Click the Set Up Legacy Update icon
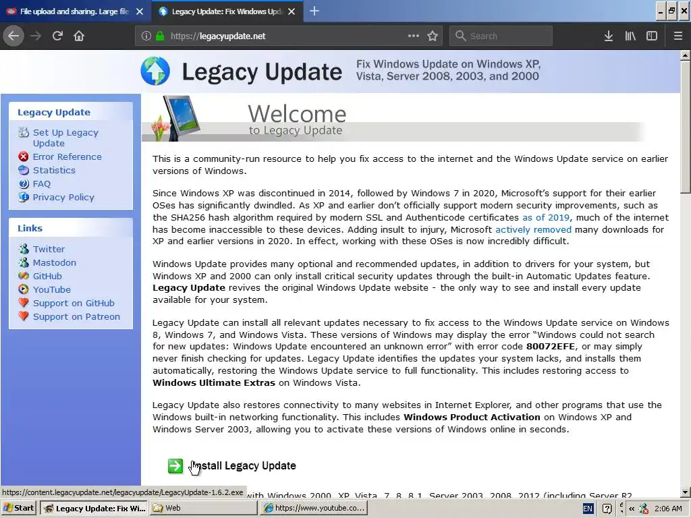Image resolution: width=691 pixels, height=518 pixels. tap(24, 132)
